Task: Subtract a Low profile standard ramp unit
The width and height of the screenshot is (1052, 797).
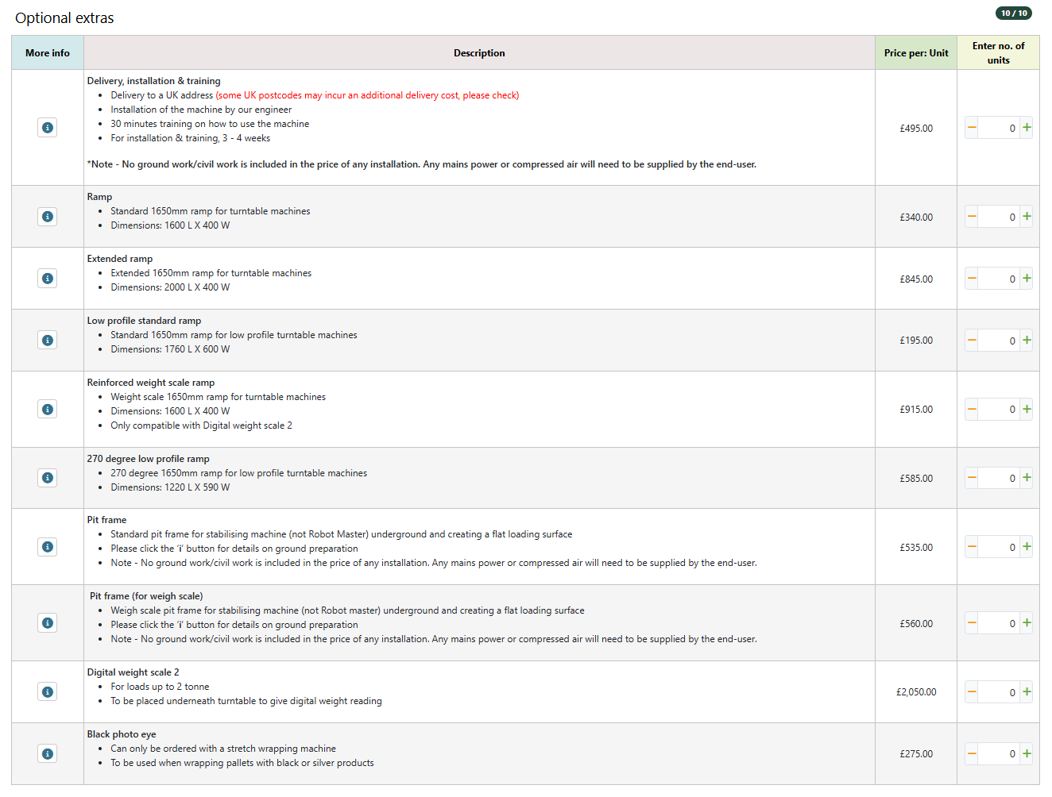Action: pos(972,341)
